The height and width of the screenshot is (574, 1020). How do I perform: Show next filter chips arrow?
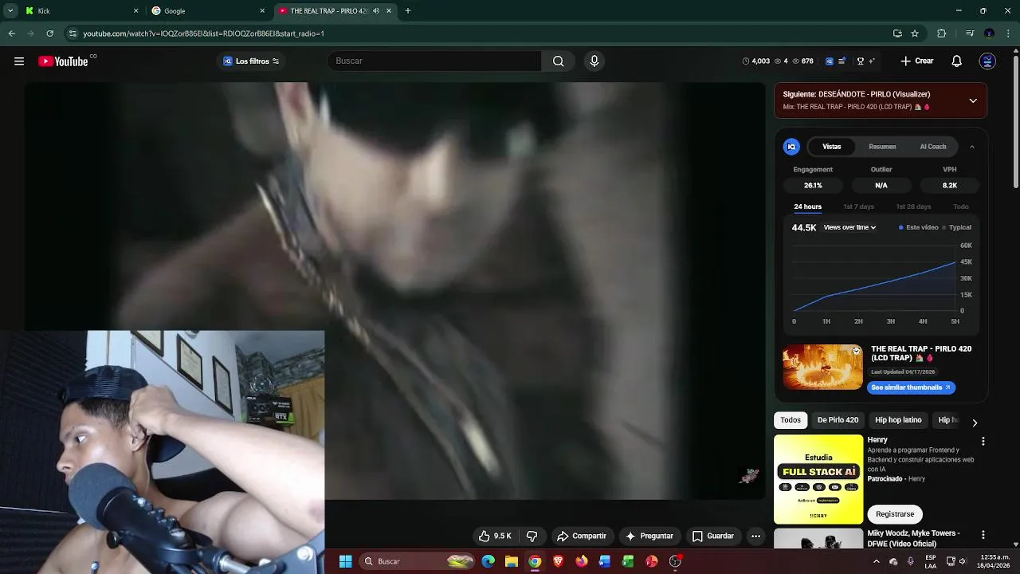(x=975, y=423)
